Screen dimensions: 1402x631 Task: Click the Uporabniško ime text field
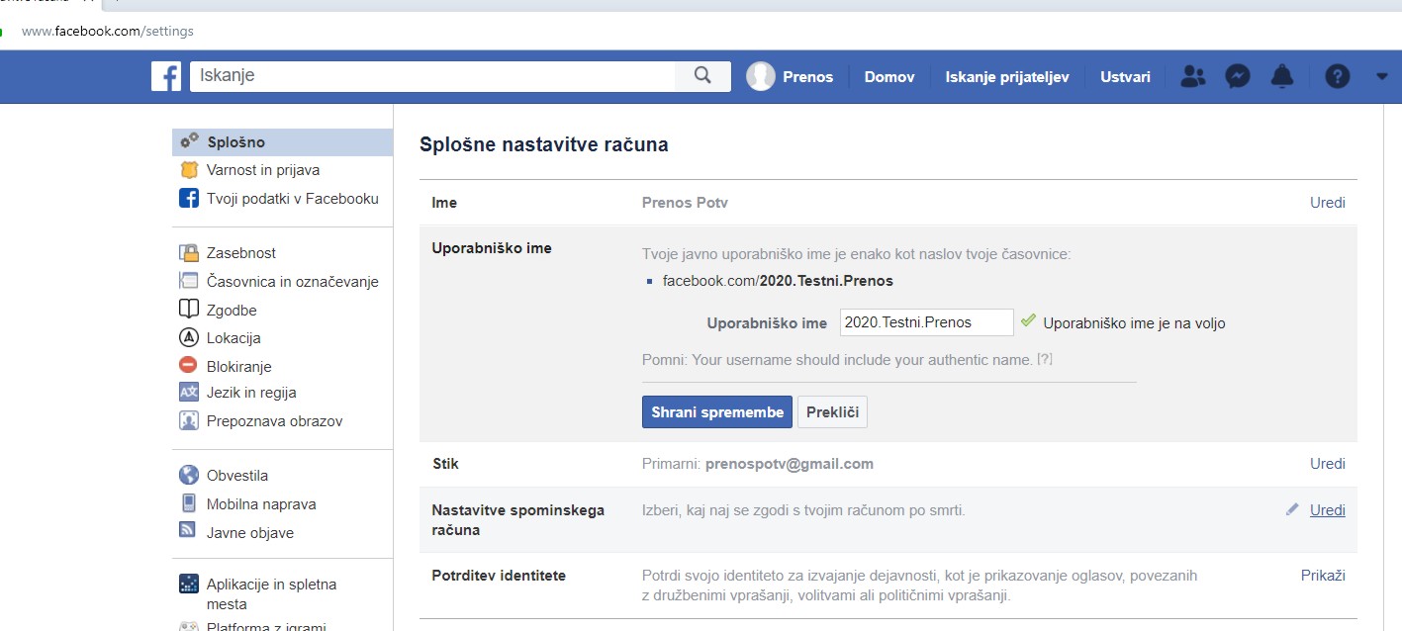(926, 322)
